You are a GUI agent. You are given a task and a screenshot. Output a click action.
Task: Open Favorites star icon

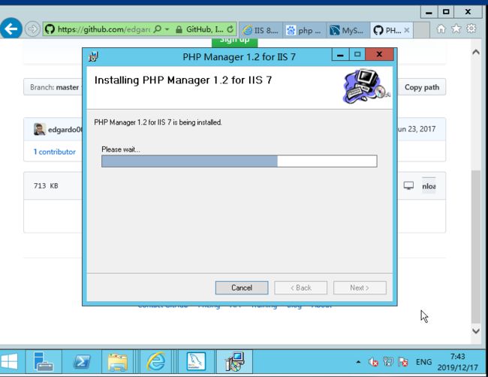(456, 29)
